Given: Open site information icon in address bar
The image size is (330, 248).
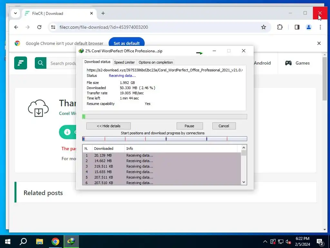Looking at the screenshot, I should [x=53, y=27].
